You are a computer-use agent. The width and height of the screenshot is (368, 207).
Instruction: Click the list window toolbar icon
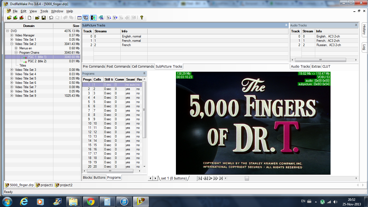(79, 18)
